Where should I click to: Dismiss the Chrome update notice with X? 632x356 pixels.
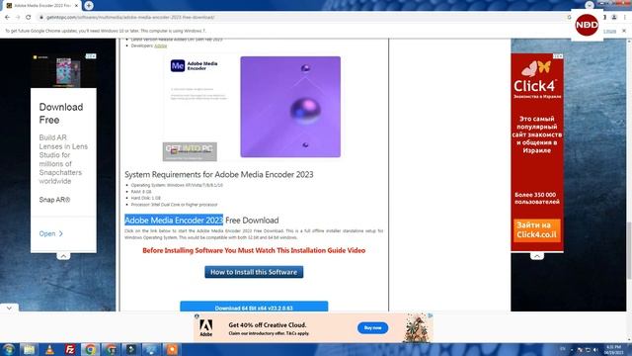pos(624,31)
